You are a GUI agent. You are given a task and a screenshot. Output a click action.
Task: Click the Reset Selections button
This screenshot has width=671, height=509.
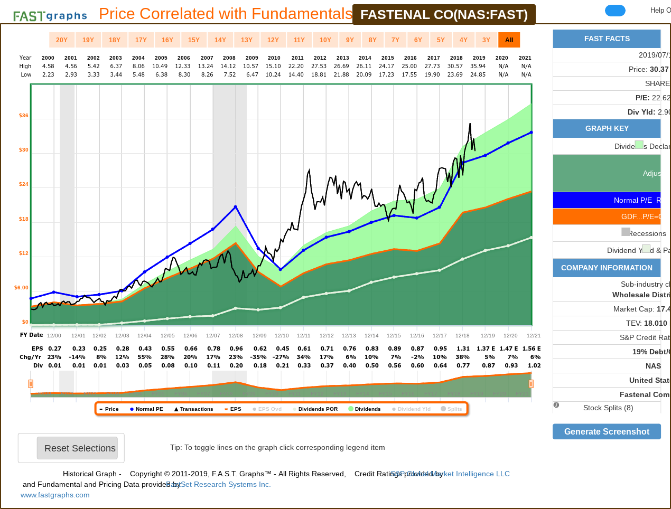(x=77, y=448)
